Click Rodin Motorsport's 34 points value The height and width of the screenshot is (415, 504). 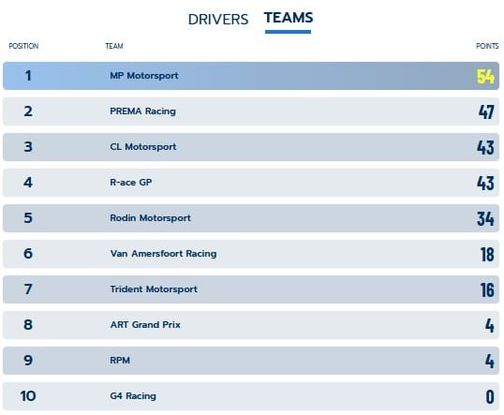[485, 218]
